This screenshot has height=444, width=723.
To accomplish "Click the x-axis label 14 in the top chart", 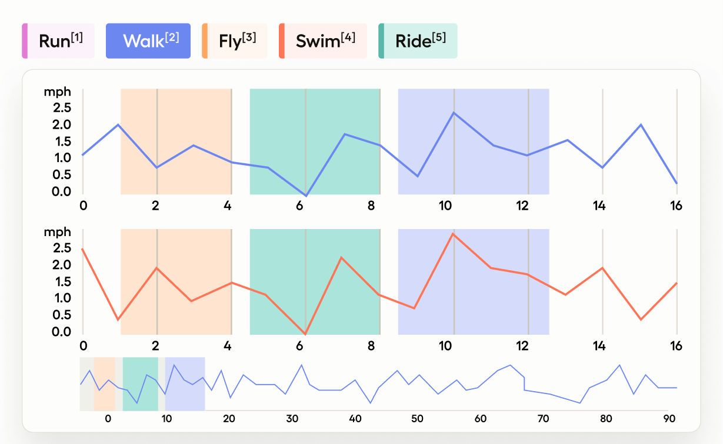I will pos(599,206).
